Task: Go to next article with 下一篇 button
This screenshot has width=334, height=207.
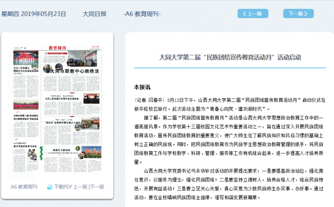Action: pyautogui.click(x=298, y=14)
